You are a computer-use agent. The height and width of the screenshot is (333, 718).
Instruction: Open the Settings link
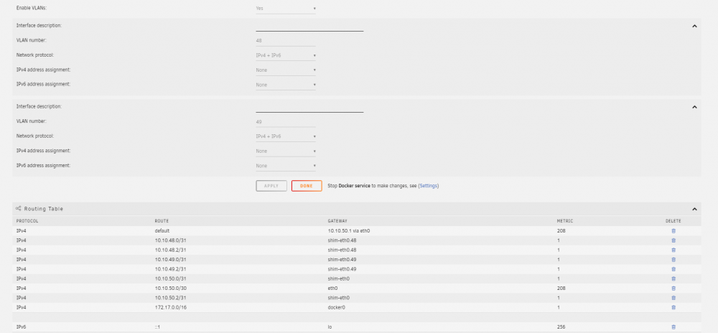[429, 186]
